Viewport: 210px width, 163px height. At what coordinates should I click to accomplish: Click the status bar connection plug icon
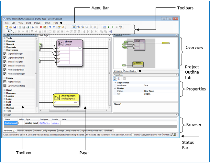[x=172, y=134]
